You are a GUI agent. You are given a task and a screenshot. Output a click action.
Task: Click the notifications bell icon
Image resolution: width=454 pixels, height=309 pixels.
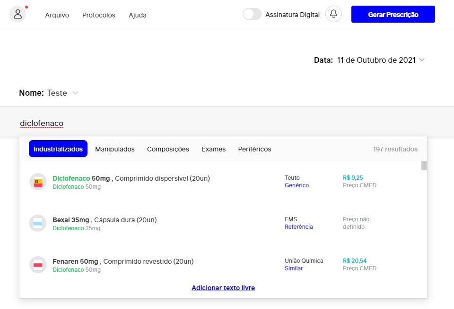pos(333,14)
